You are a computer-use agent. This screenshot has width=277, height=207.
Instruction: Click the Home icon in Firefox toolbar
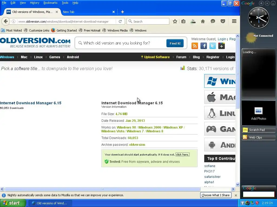203,22
